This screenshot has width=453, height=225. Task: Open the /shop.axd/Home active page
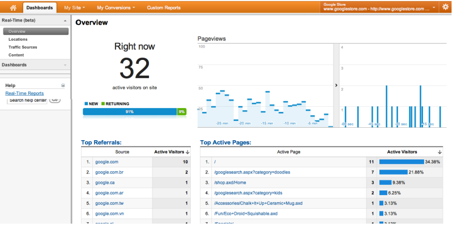[x=230, y=183]
